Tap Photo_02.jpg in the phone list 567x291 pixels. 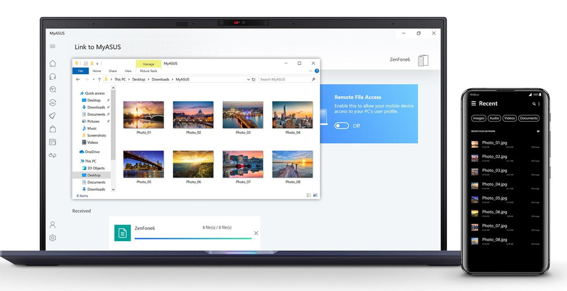click(x=506, y=158)
